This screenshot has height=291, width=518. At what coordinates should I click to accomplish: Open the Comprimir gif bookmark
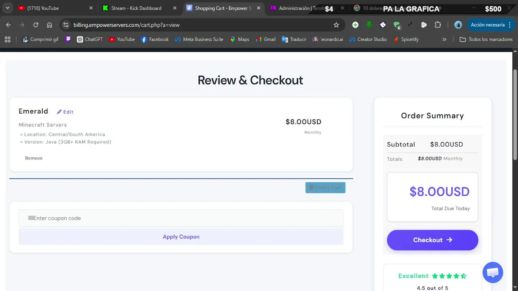pyautogui.click(x=40, y=39)
